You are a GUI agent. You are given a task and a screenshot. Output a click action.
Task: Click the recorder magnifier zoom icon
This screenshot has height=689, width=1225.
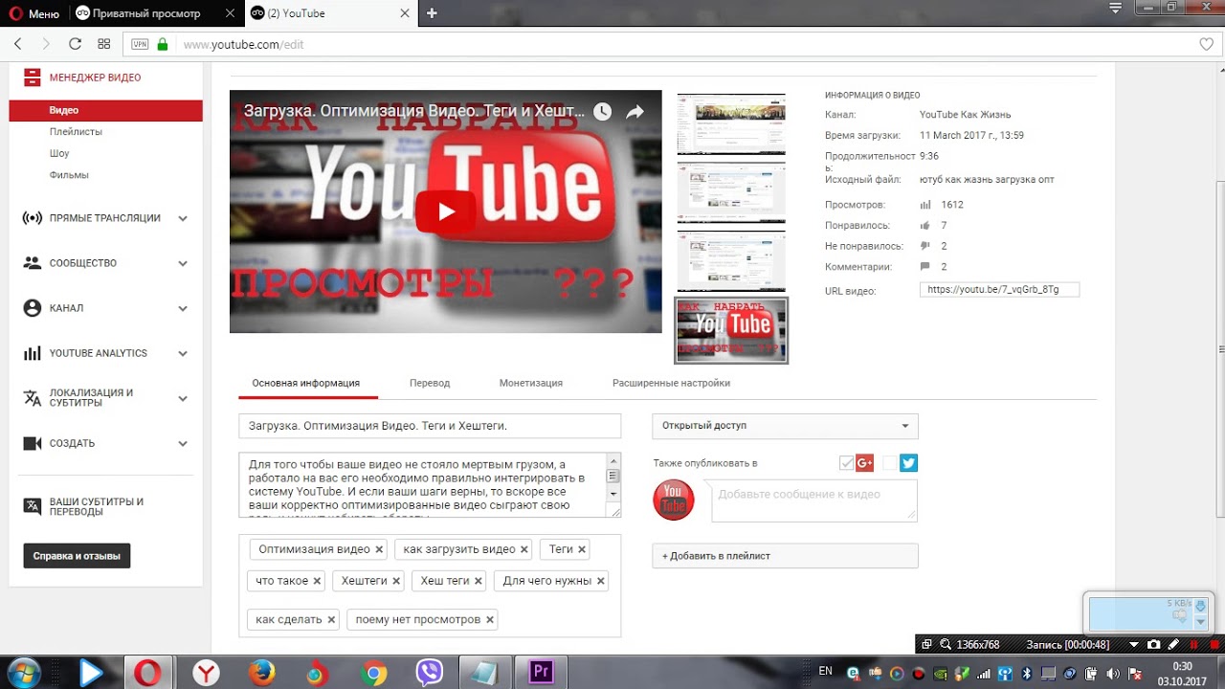(x=946, y=645)
